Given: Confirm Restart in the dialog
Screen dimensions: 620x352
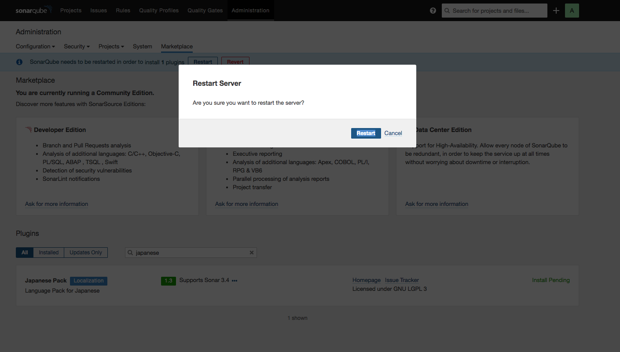Looking at the screenshot, I should point(366,133).
